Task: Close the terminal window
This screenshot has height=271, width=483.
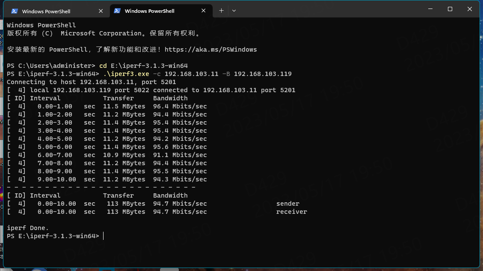Action: point(469,9)
